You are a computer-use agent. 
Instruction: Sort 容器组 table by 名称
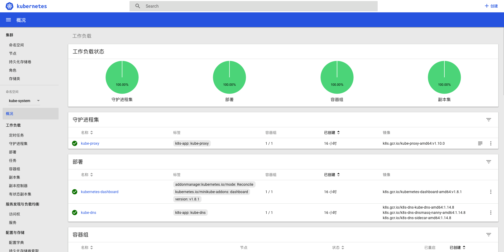[87, 248]
